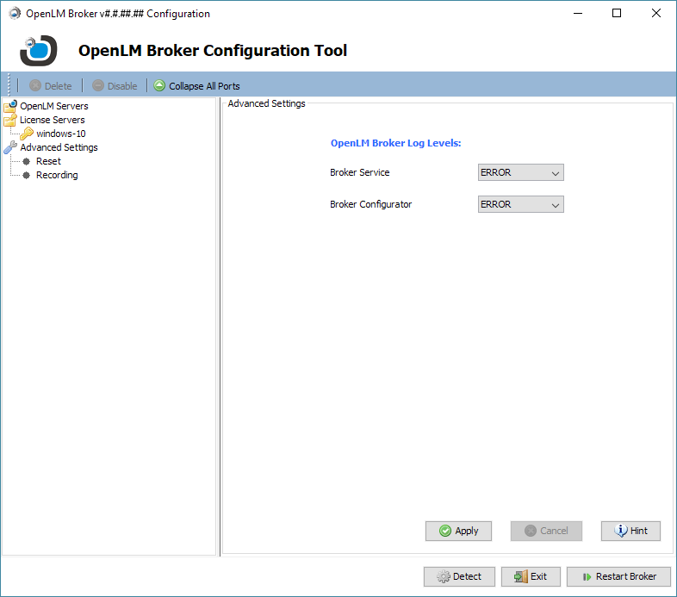Image resolution: width=677 pixels, height=597 pixels.
Task: Select the Recording item in tree
Action: [57, 175]
